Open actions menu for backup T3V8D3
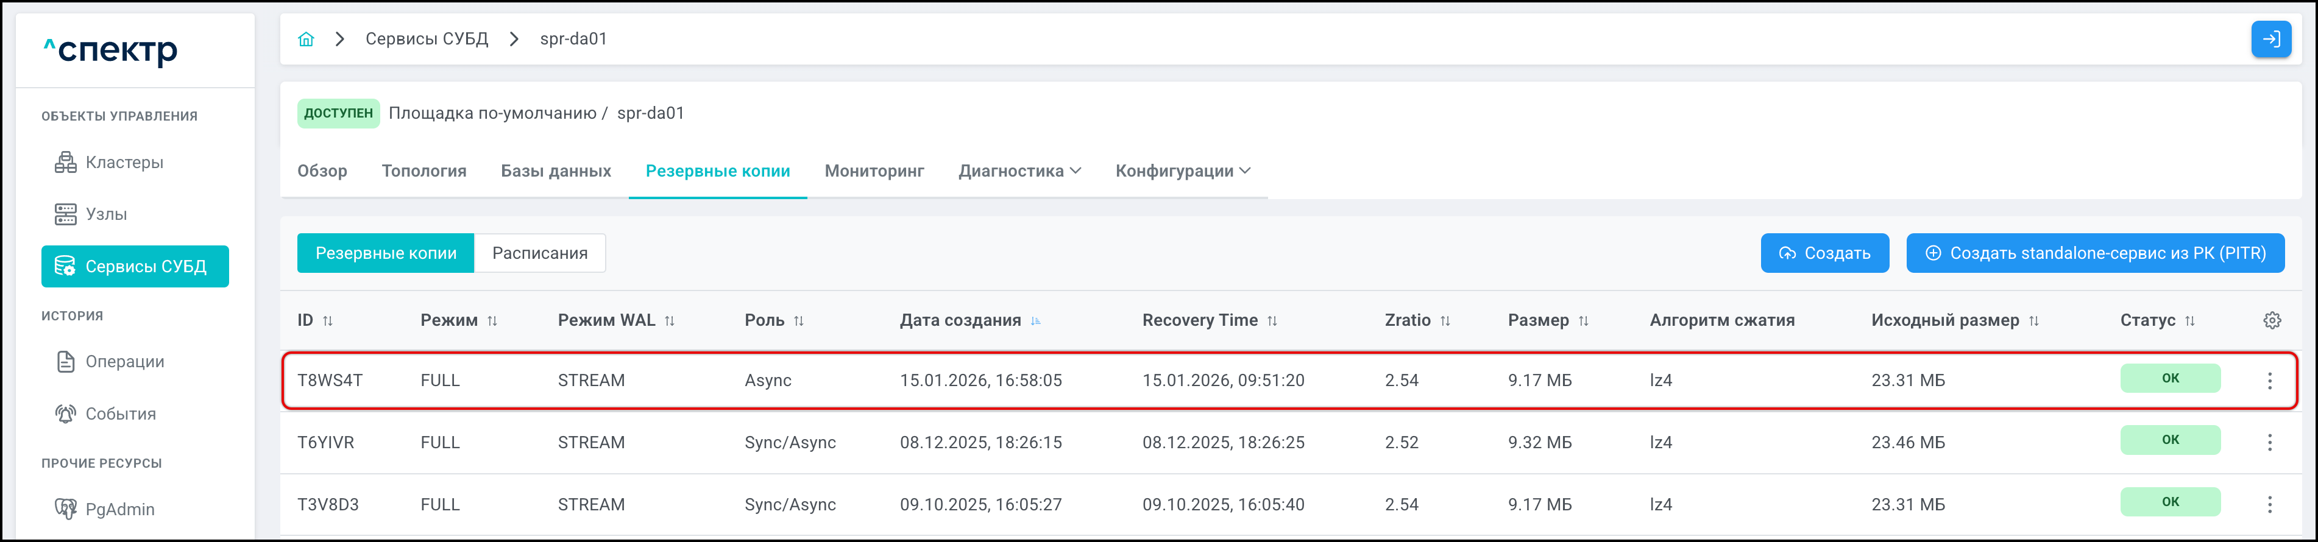 [x=2269, y=504]
